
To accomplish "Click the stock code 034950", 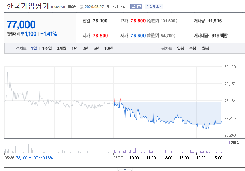I will tap(58, 7).
